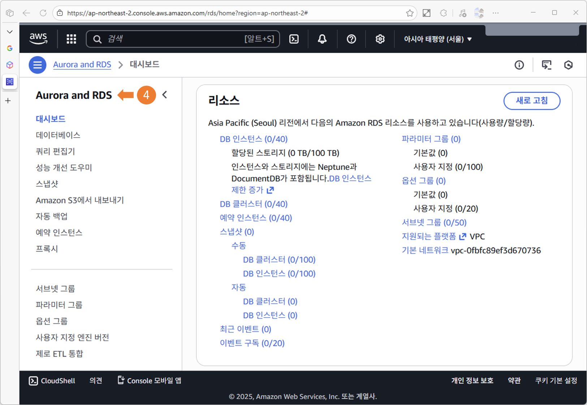This screenshot has width=587, height=405.
Task: Open the 서브넷 그룹 (0/50) resource link
Action: point(434,223)
